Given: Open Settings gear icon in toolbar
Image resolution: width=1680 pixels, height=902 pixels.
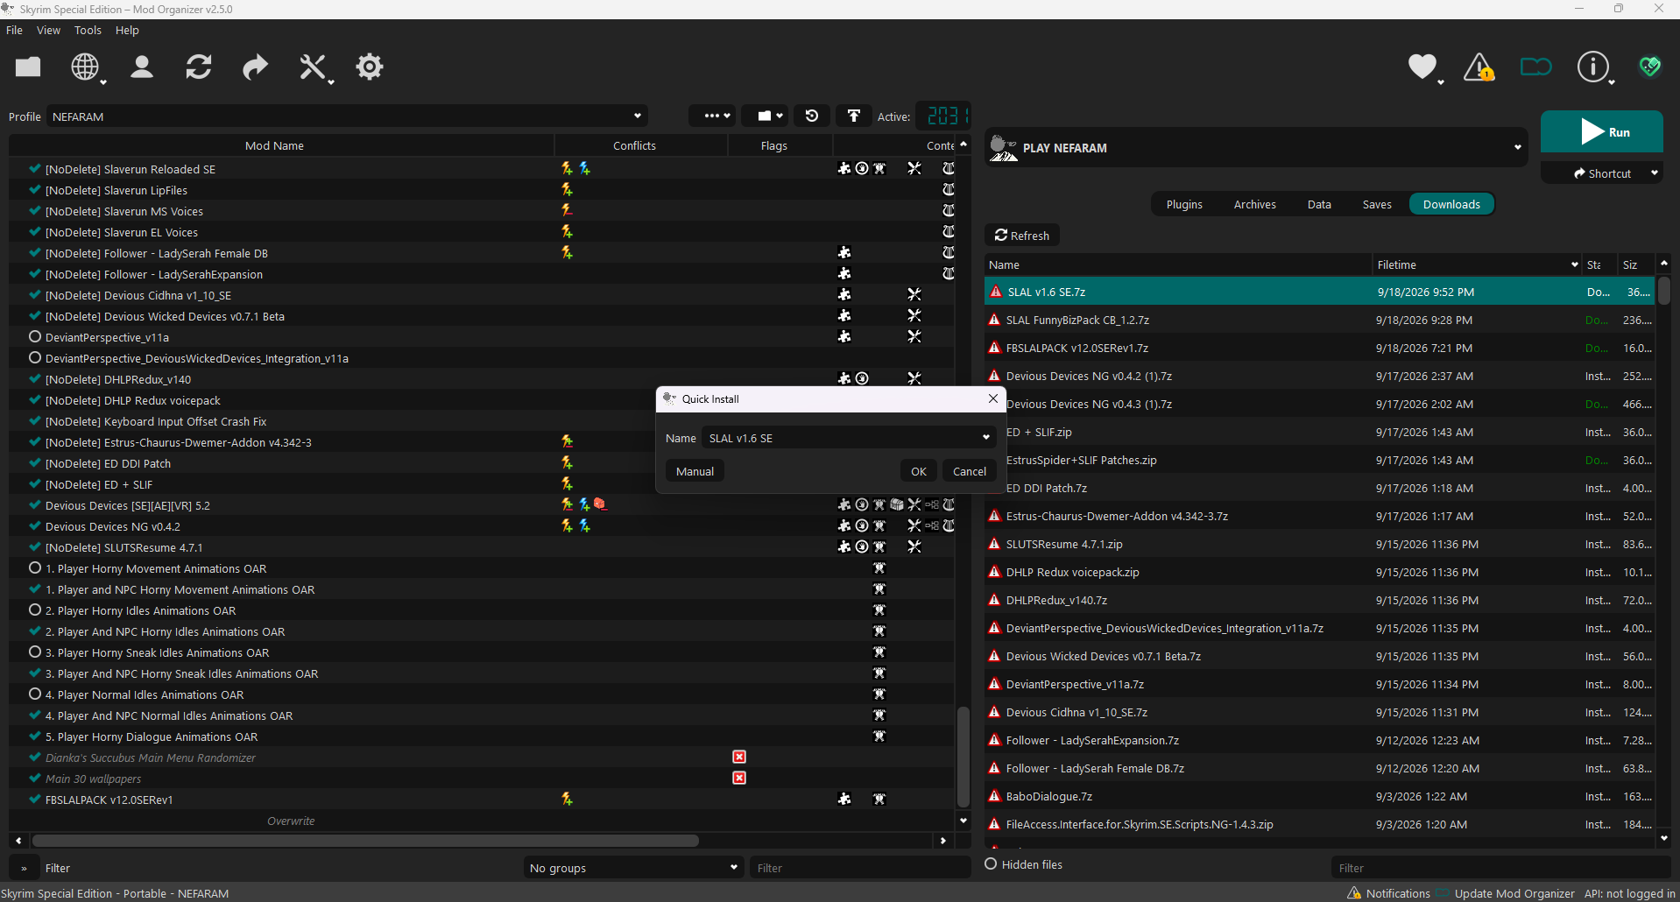Looking at the screenshot, I should pyautogui.click(x=370, y=67).
